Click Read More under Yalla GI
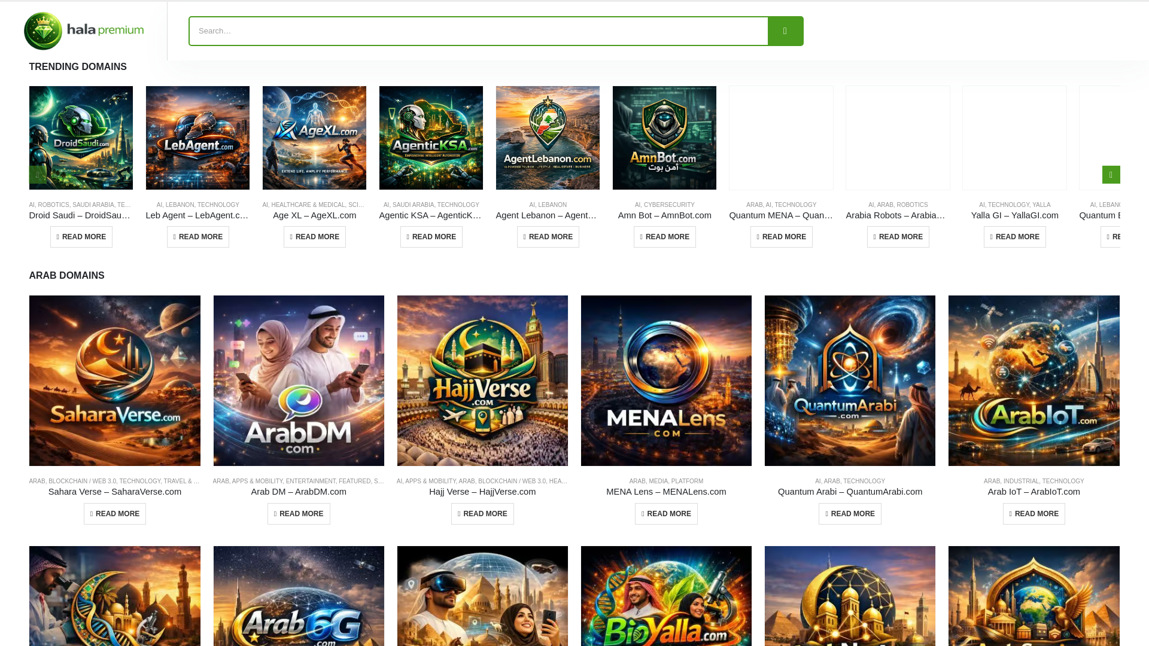Screen dimensions: 1149x646 tap(1015, 237)
